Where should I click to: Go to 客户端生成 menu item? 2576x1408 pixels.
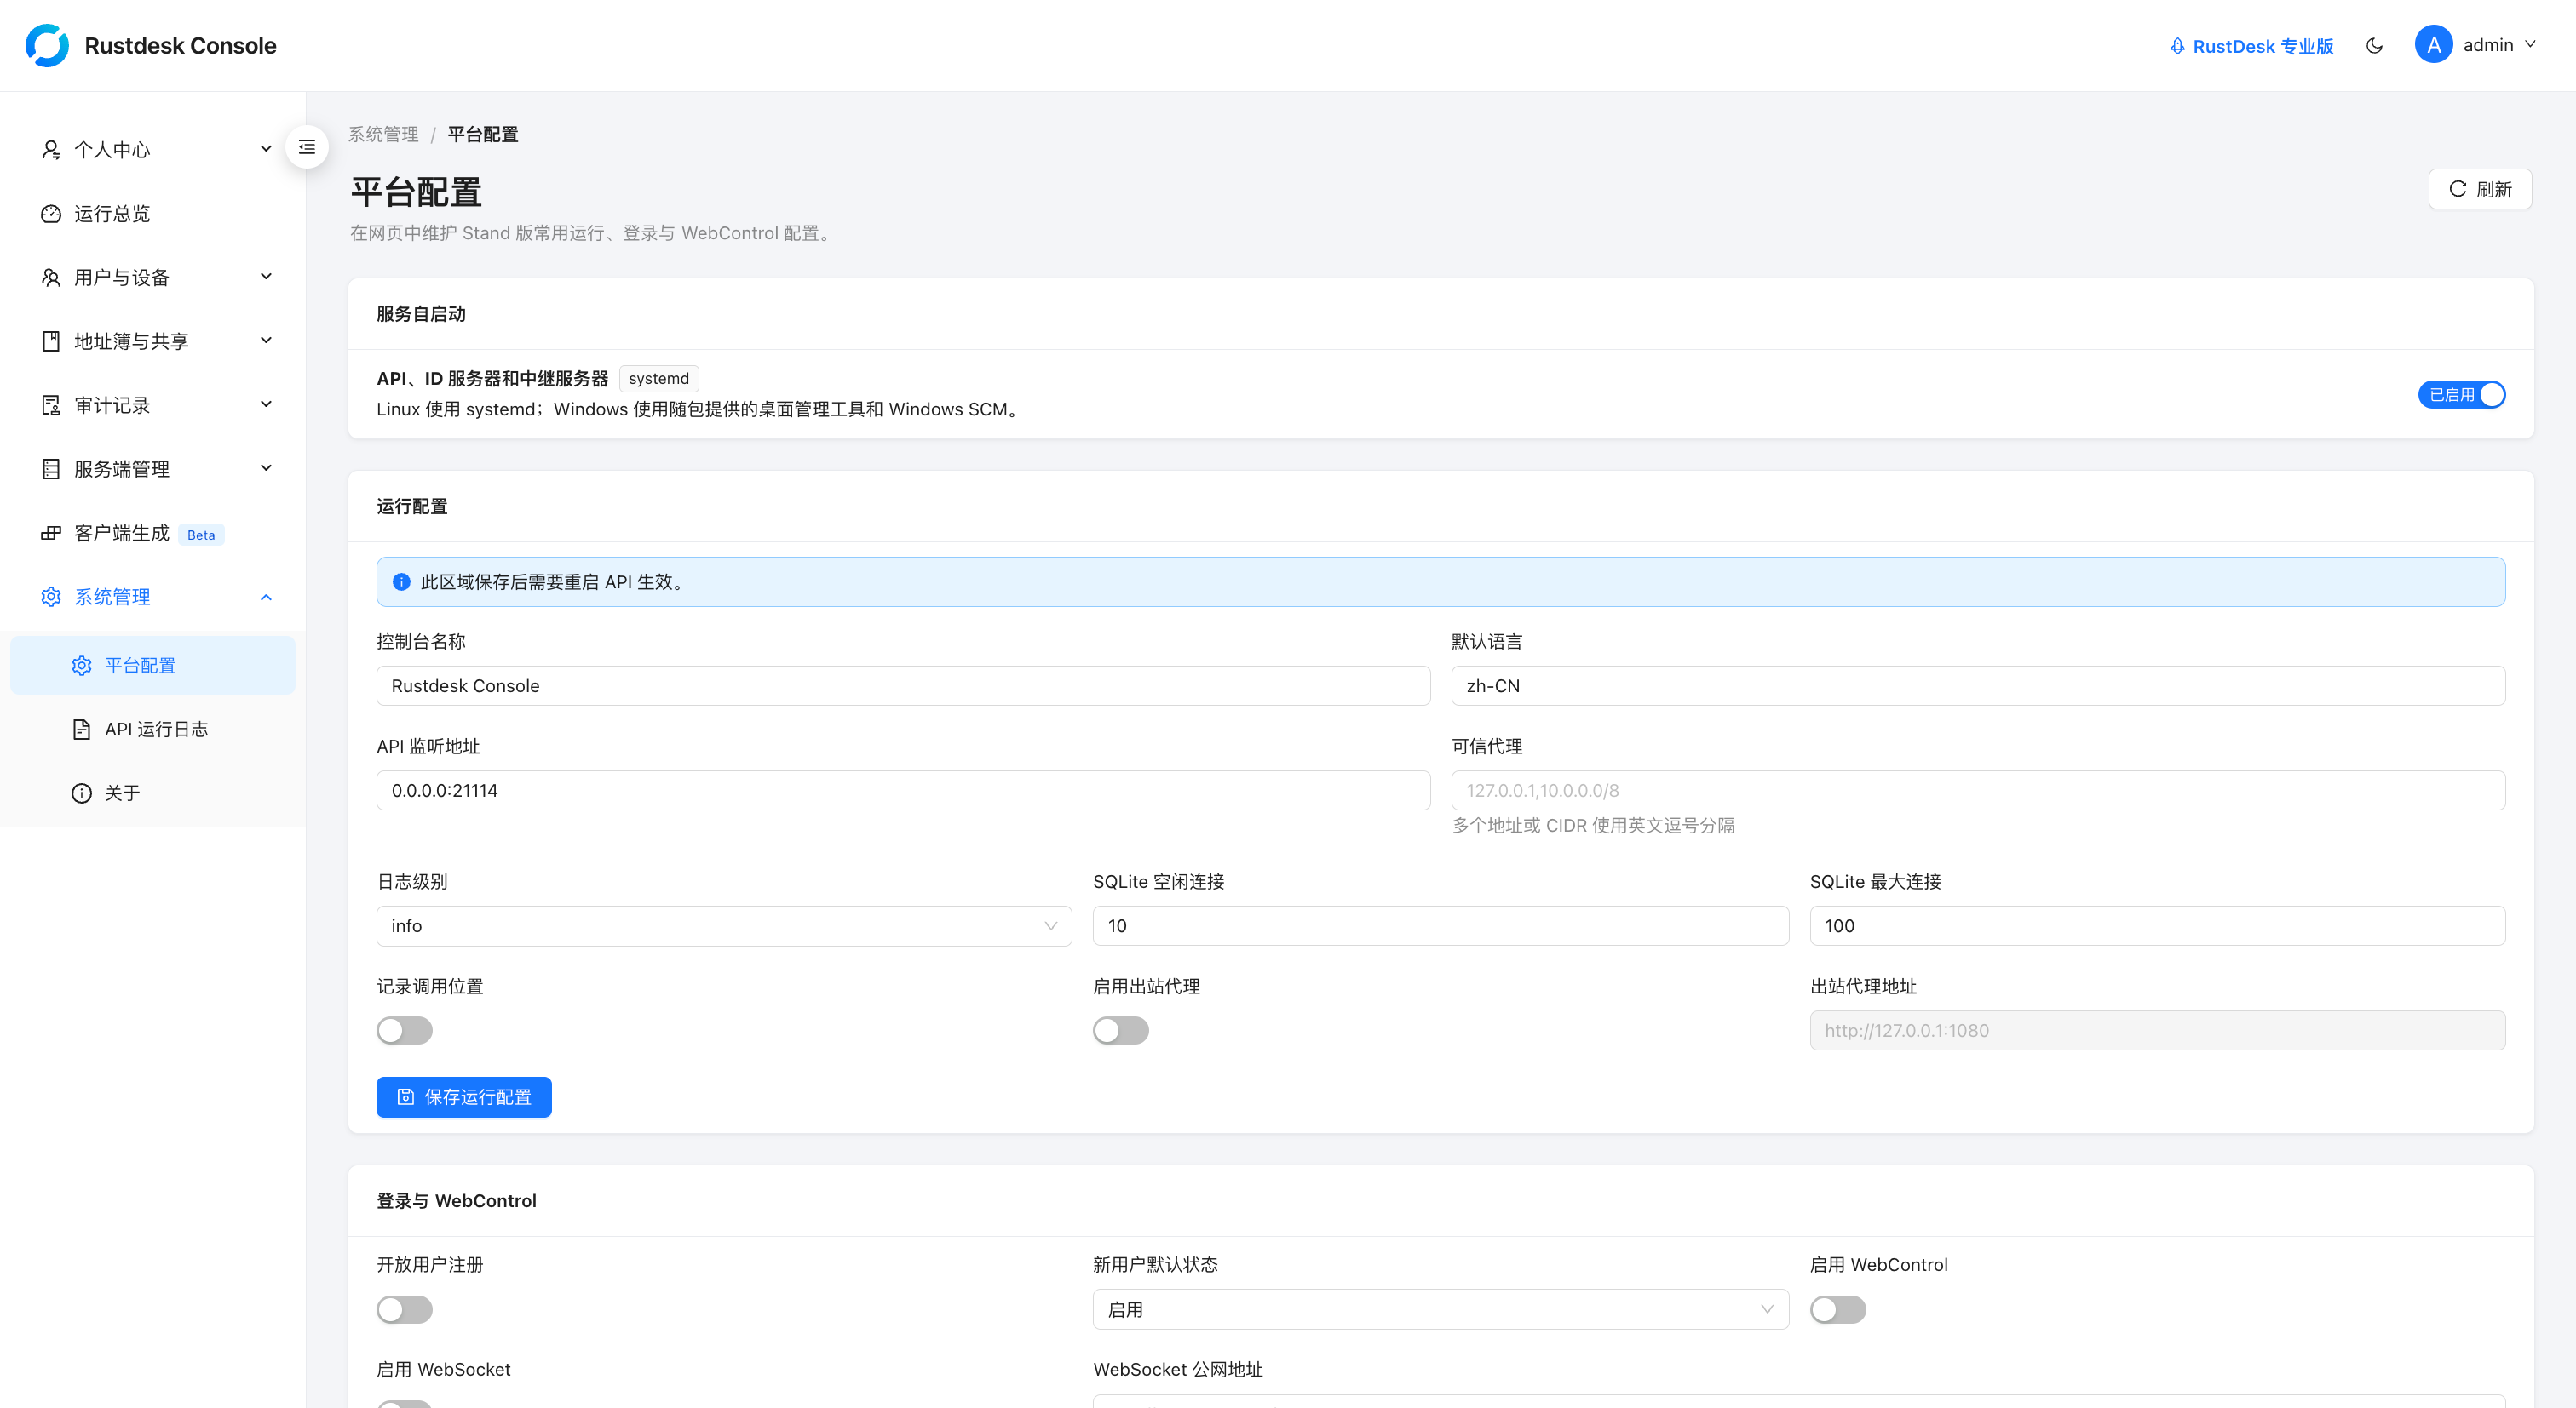153,534
